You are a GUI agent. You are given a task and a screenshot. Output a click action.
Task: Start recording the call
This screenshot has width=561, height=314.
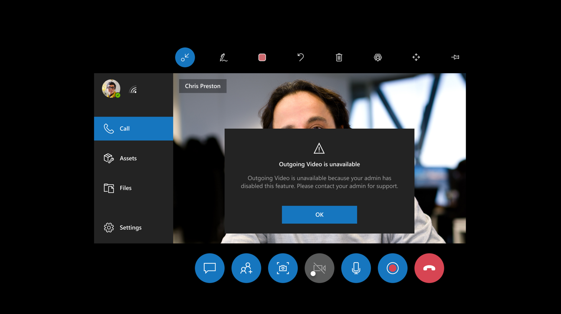point(393,268)
